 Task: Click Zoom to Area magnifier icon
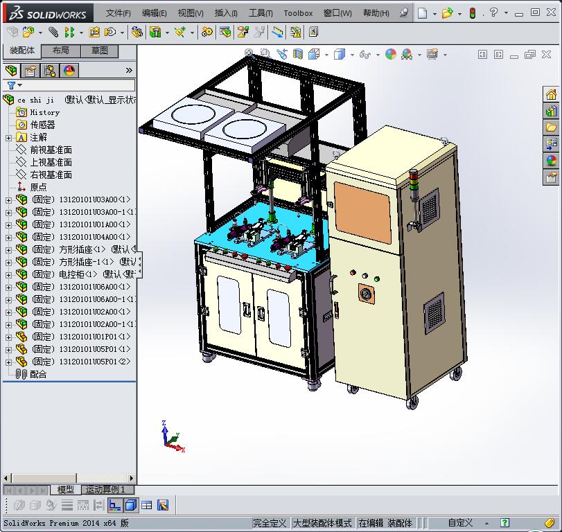[265, 54]
